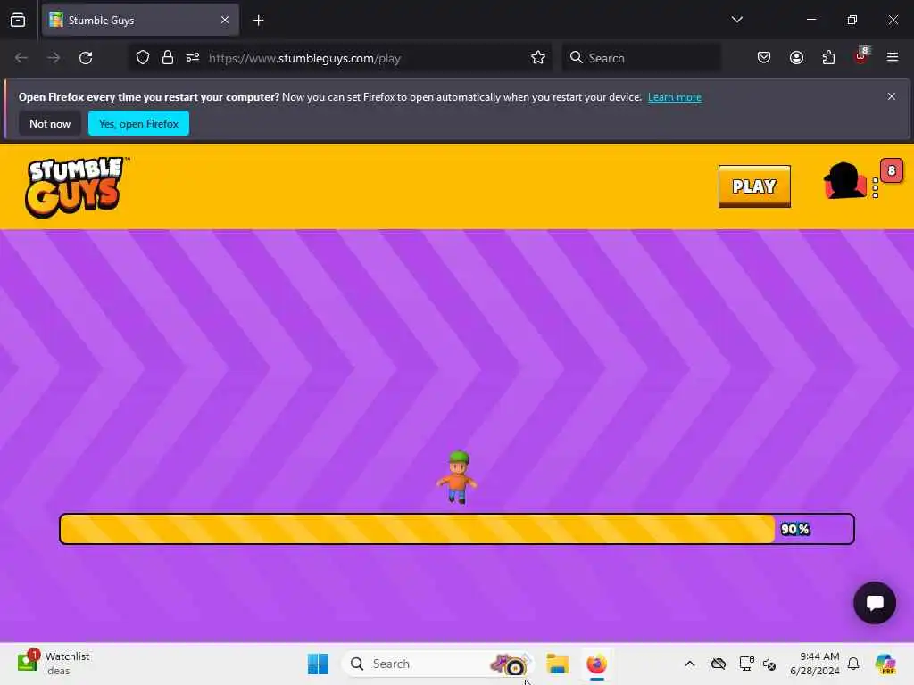The height and width of the screenshot is (685, 914).
Task: View site security lock information
Action: tap(168, 58)
